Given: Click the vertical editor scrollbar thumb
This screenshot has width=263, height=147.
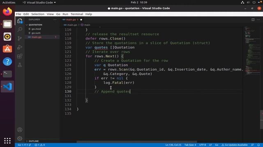Looking at the screenshot, I should point(261,120).
